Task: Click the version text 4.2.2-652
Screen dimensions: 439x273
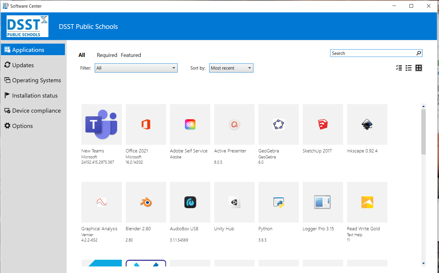Action: pos(89,240)
